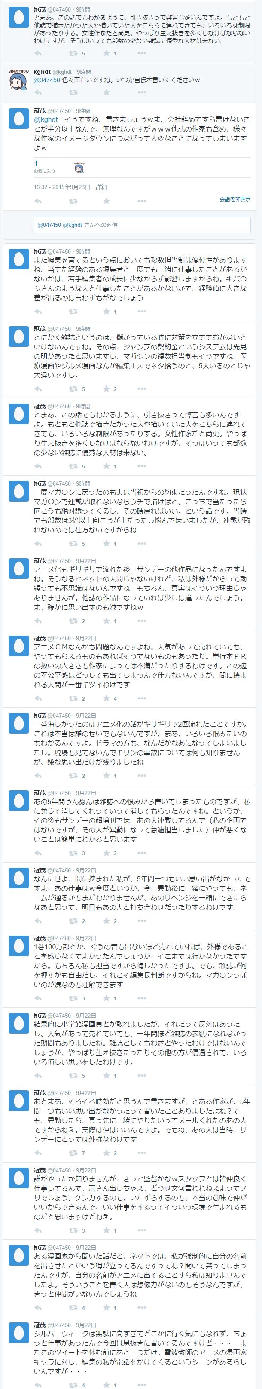Click お気に入り count of 1
The width and height of the screenshot is (262, 1389).
pyautogui.click(x=36, y=163)
